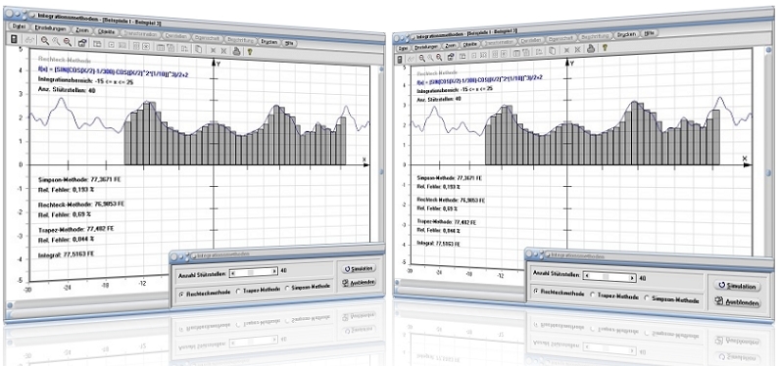Click the lightbulb hint icon in right window

click(x=605, y=48)
